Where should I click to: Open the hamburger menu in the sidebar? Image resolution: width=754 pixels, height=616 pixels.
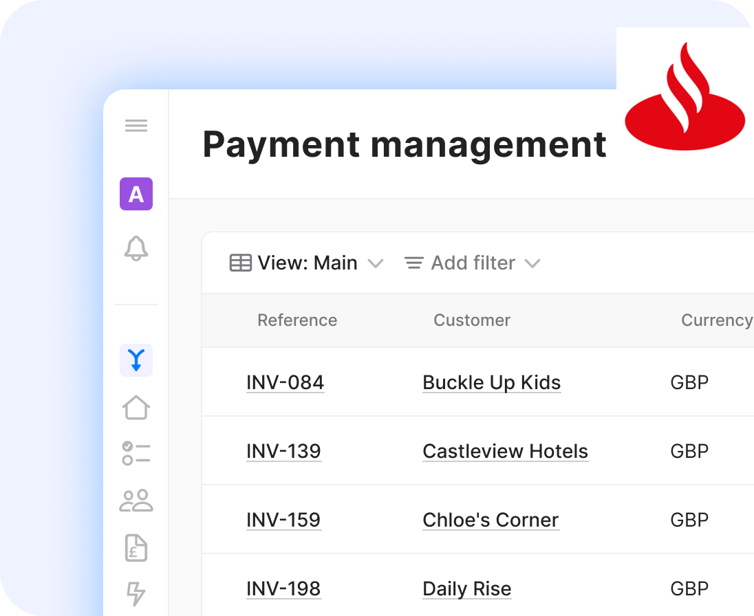click(136, 126)
